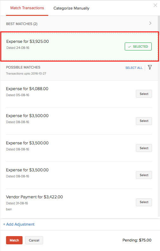Open the filter funnel icon for possible matches

(150, 67)
